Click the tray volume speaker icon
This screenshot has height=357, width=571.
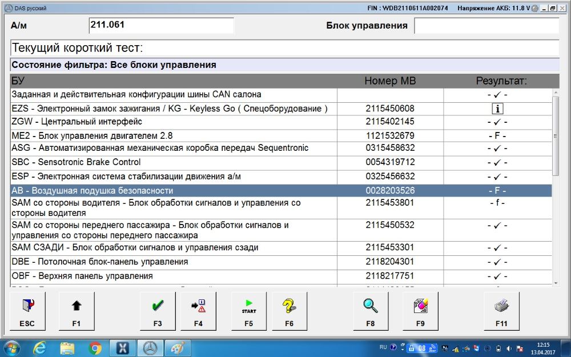coord(509,348)
